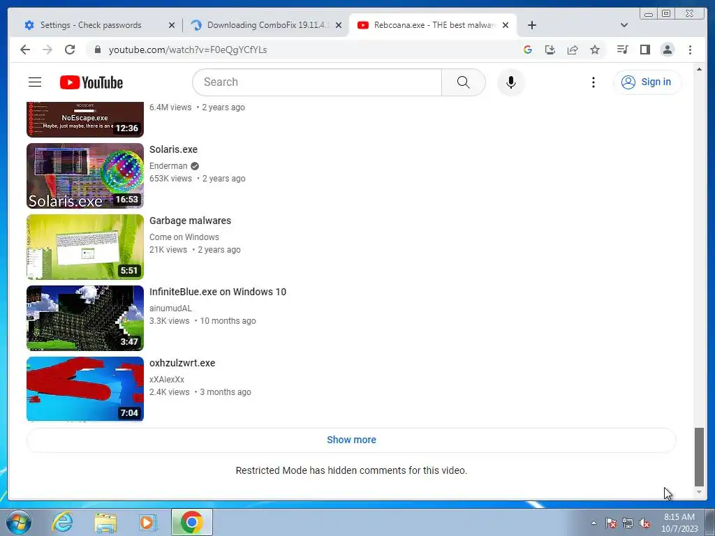Image resolution: width=715 pixels, height=536 pixels.
Task: Click the InfiniteBlue.exe 3:47 thumbnail
Action: [85, 318]
